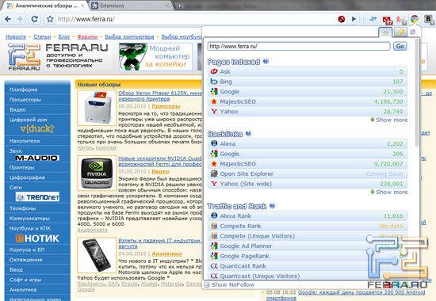Click Alexa Rank value 11,816

coord(393,216)
